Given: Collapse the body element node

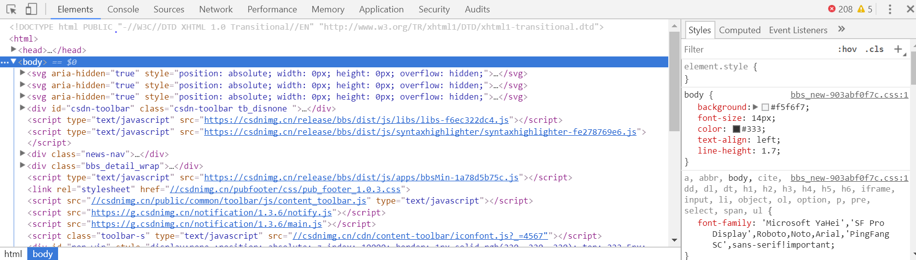Looking at the screenshot, I should 13,61.
